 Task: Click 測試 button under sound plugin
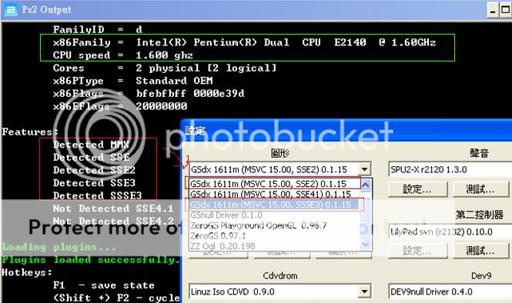click(480, 189)
